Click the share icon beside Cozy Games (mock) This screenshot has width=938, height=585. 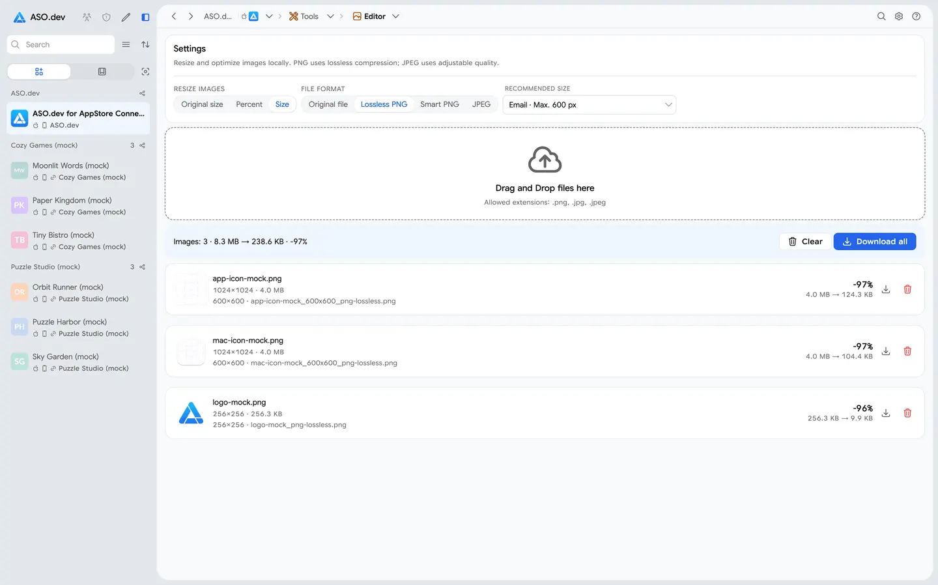click(143, 145)
